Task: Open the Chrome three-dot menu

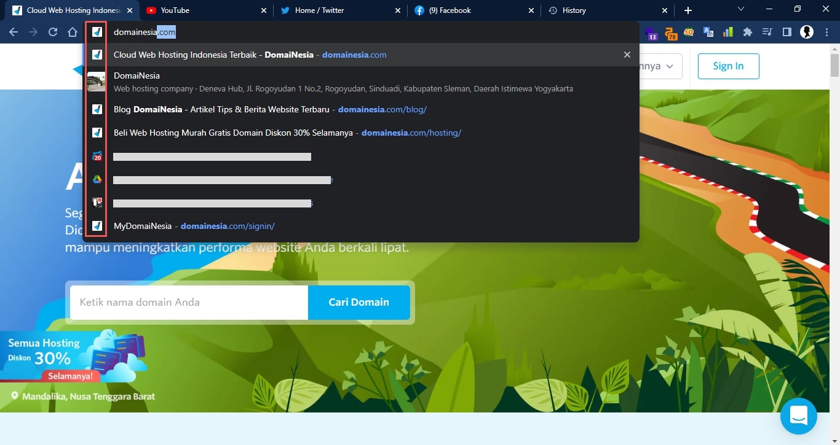Action: click(x=826, y=33)
